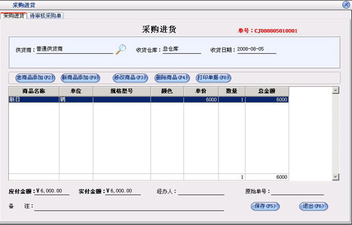The image size is (352, 225).
Task: Save the order with 保存(F5)
Action: (x=265, y=206)
